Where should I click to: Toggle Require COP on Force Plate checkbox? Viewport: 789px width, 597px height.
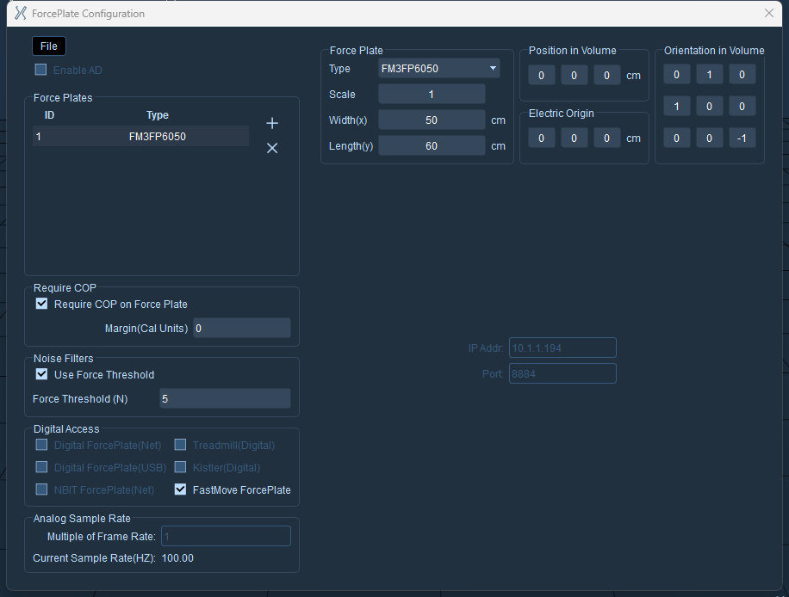pyautogui.click(x=41, y=304)
